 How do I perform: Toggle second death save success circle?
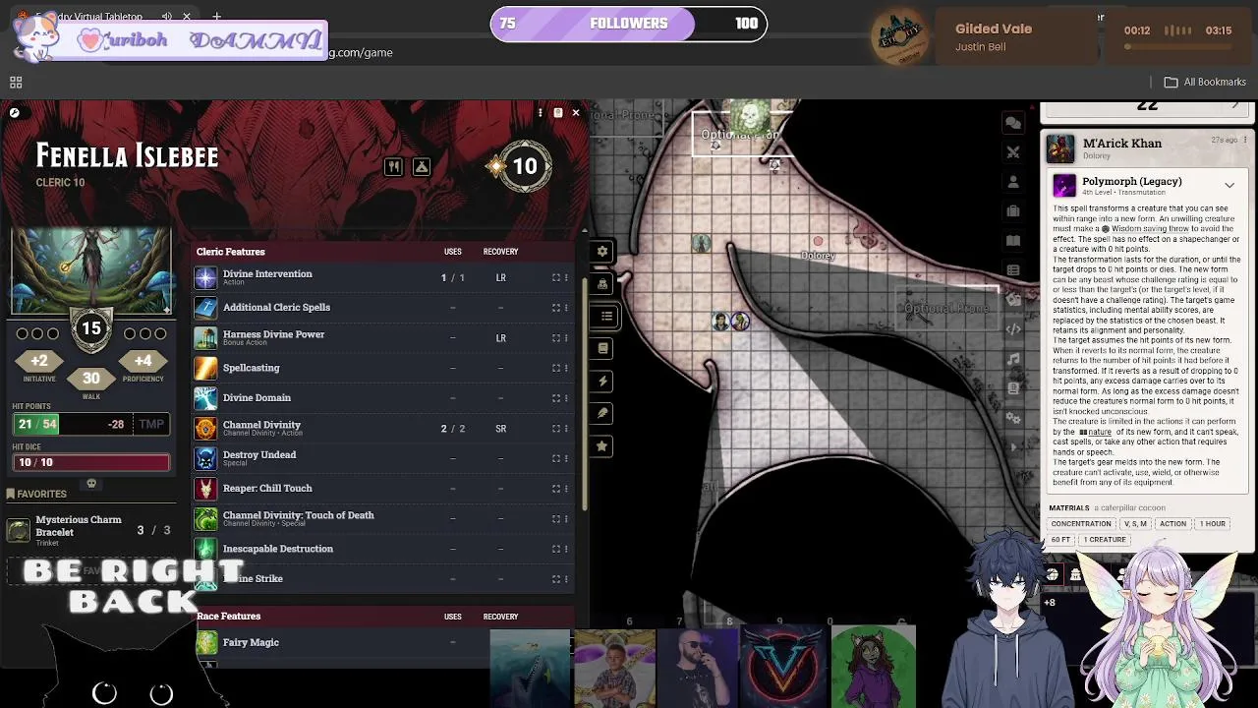coord(37,333)
